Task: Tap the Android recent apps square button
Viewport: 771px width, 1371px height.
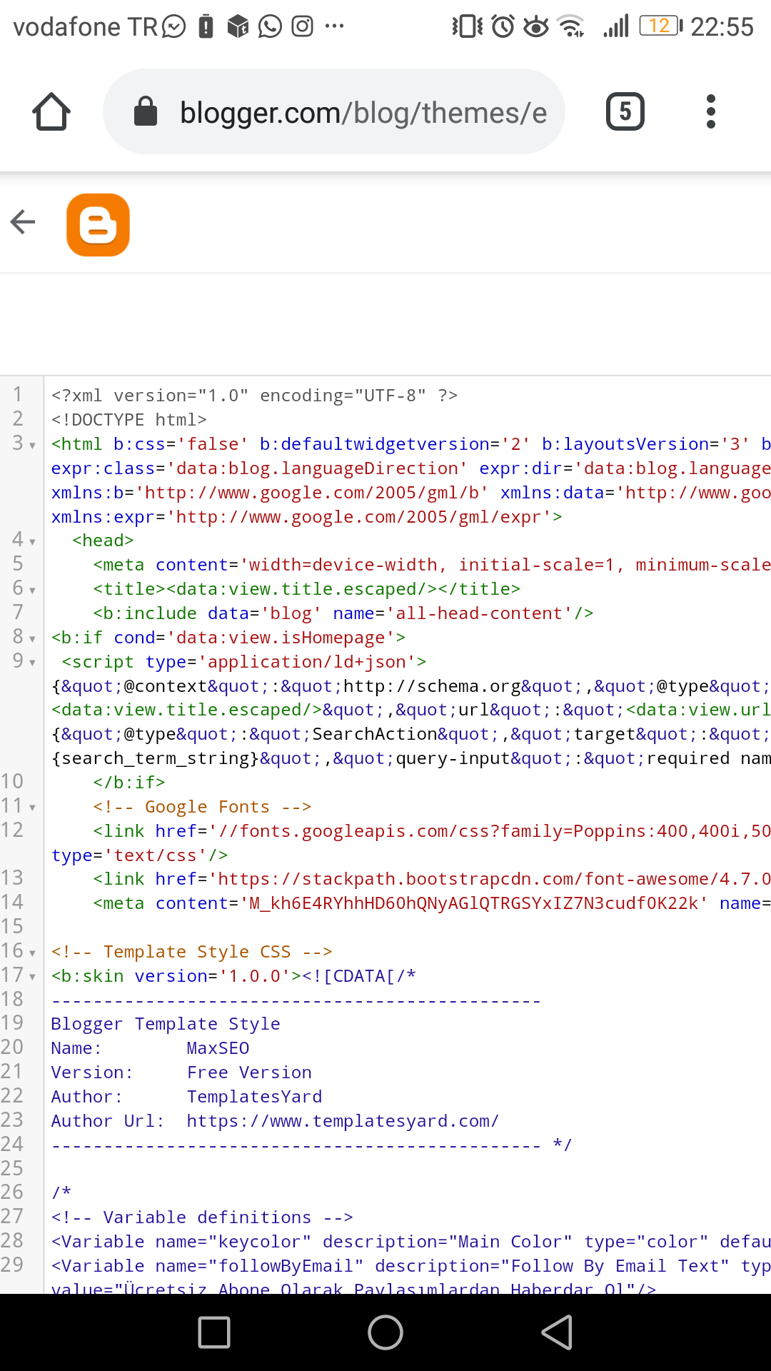Action: pyautogui.click(x=214, y=1332)
